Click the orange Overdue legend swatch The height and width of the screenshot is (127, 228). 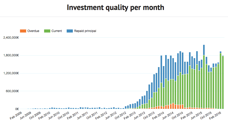pyautogui.click(x=23, y=31)
